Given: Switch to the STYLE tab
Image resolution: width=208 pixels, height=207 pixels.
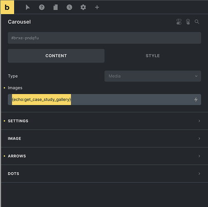Looking at the screenshot, I should pyautogui.click(x=153, y=56).
